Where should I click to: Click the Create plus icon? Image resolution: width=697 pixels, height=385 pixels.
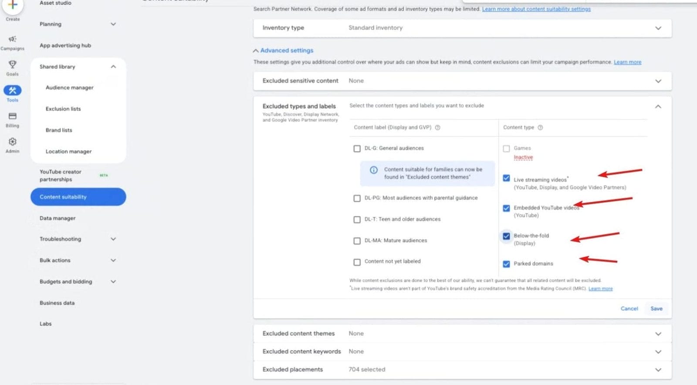point(13,4)
